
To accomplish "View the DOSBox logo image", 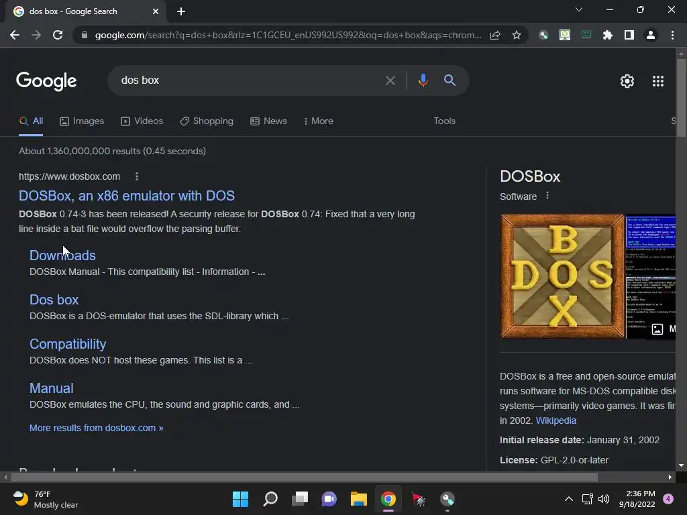I will coord(562,276).
